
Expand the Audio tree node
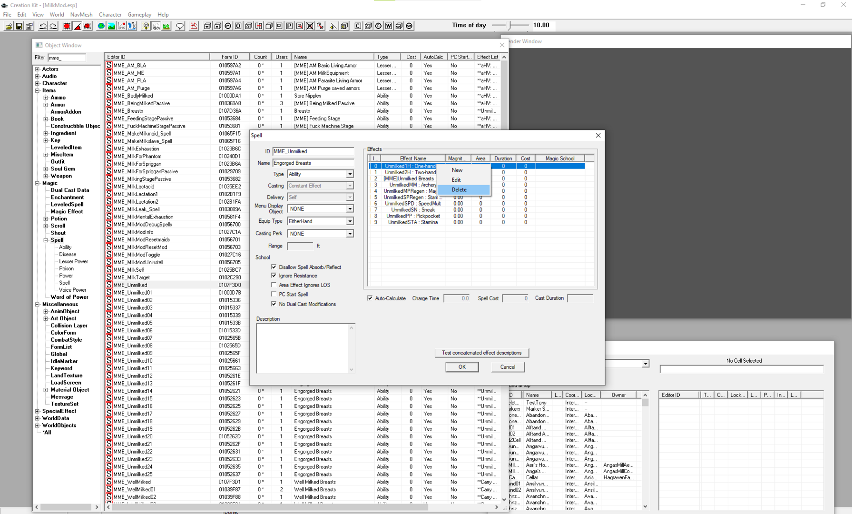37,76
